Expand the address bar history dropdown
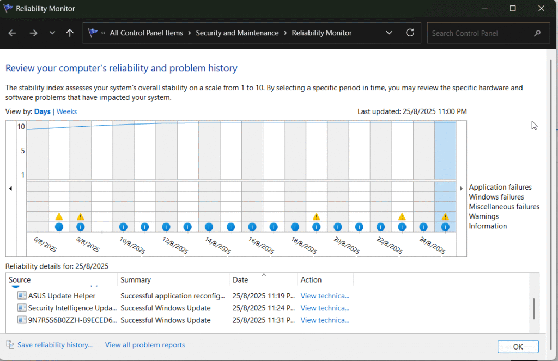558x361 pixels. (x=389, y=33)
